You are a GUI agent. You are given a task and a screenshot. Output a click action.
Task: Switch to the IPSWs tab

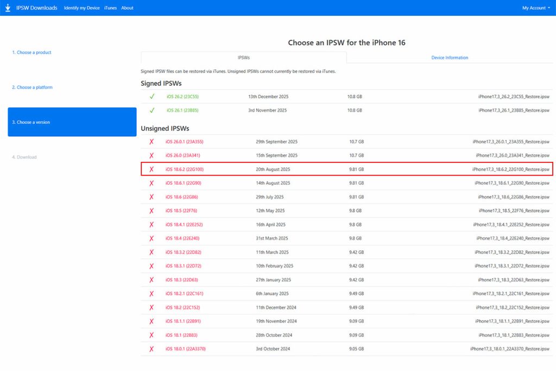pos(244,57)
